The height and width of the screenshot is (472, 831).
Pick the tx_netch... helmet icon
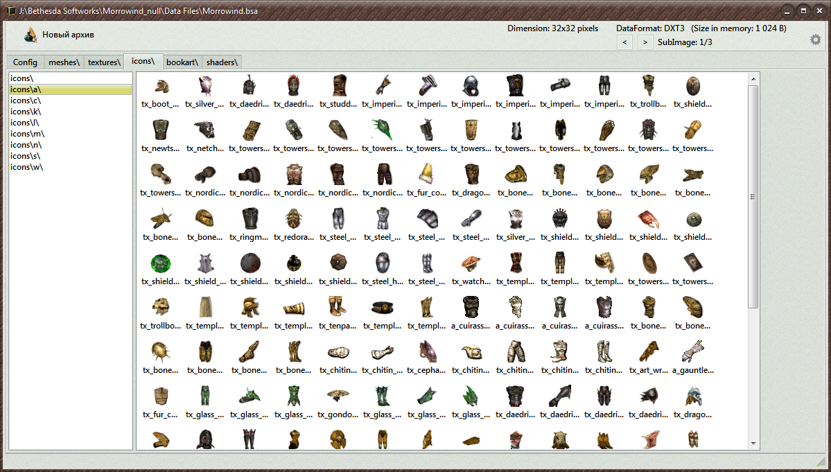click(205, 130)
